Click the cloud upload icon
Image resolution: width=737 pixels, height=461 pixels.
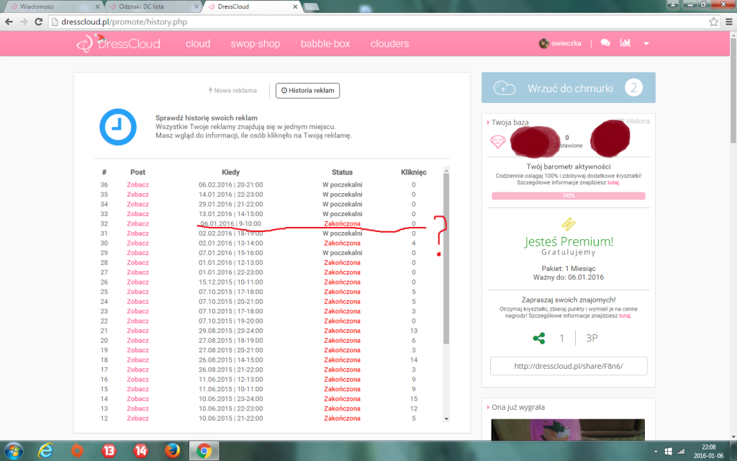coord(505,88)
